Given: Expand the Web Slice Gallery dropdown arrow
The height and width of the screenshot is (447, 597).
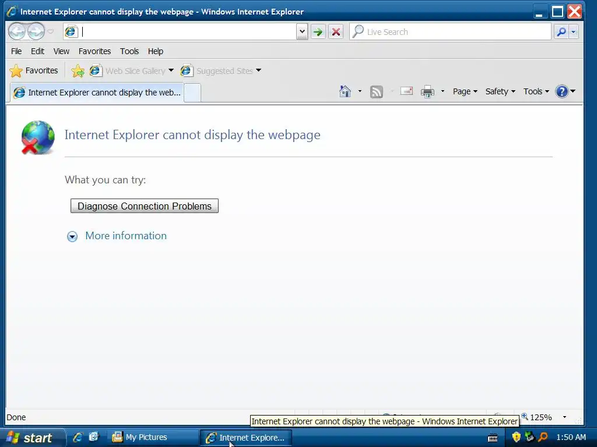Looking at the screenshot, I should point(171,70).
